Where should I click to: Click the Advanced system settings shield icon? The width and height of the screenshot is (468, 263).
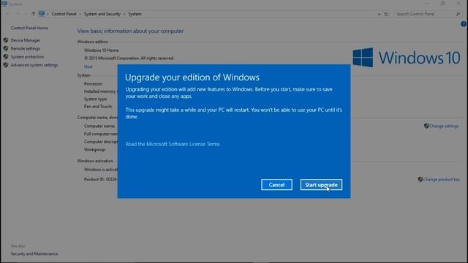pos(6,65)
